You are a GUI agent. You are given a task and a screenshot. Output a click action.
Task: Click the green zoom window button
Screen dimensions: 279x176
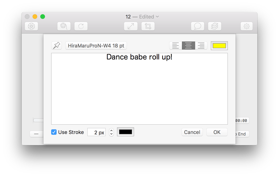(x=42, y=16)
